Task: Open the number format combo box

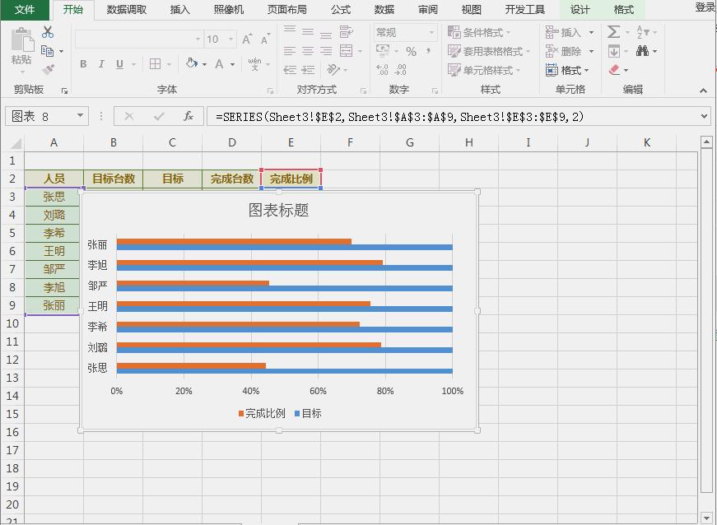Action: click(x=403, y=31)
